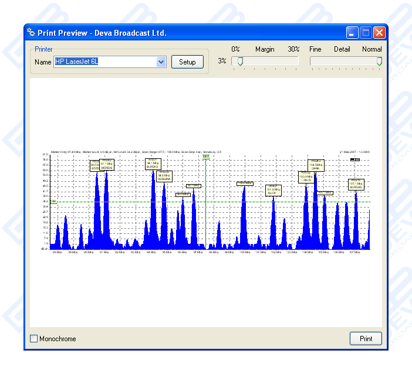
Task: Minimize the Print Preview window
Action: pos(352,33)
